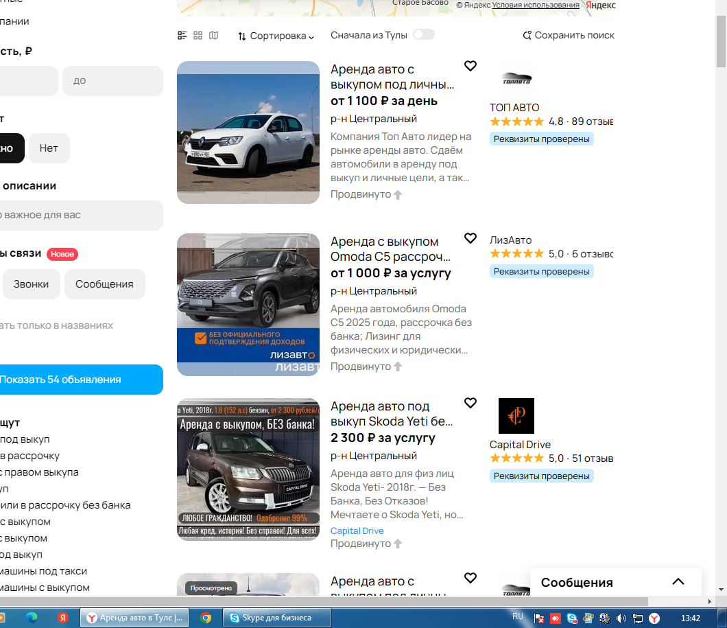This screenshot has height=628, width=727.
Task: Switch to Аренда авто в Туле browser window
Action: point(134,618)
